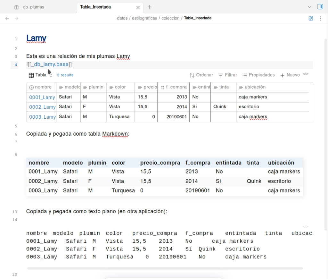Toggle the right sidebar panel

[320, 7]
